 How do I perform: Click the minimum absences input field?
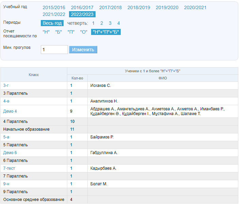tap(54, 50)
